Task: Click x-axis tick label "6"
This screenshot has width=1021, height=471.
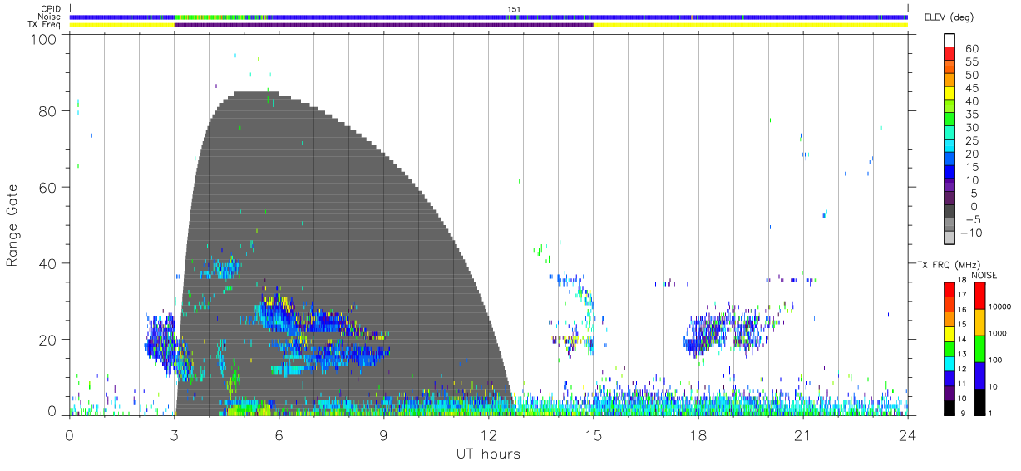Action: click(x=279, y=434)
